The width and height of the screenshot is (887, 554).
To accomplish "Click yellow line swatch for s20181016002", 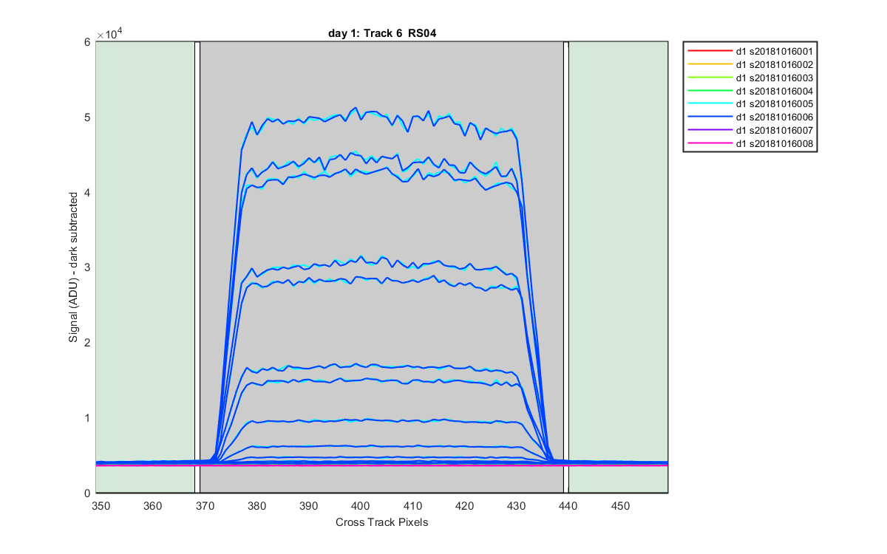I will pos(710,64).
